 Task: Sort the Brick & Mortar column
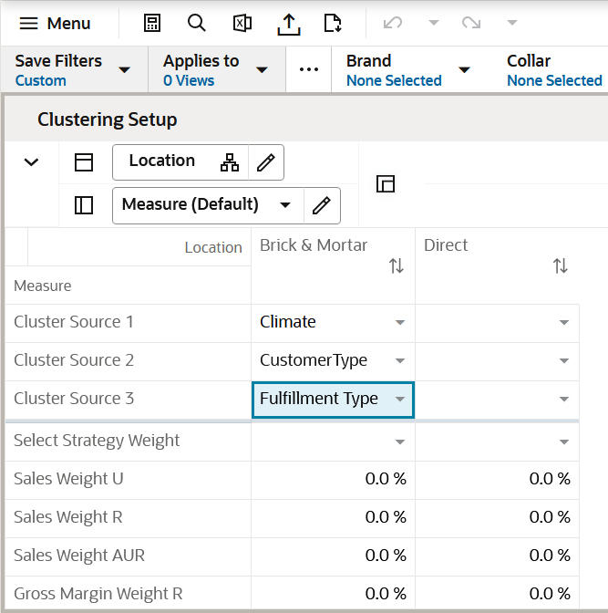pyautogui.click(x=397, y=265)
